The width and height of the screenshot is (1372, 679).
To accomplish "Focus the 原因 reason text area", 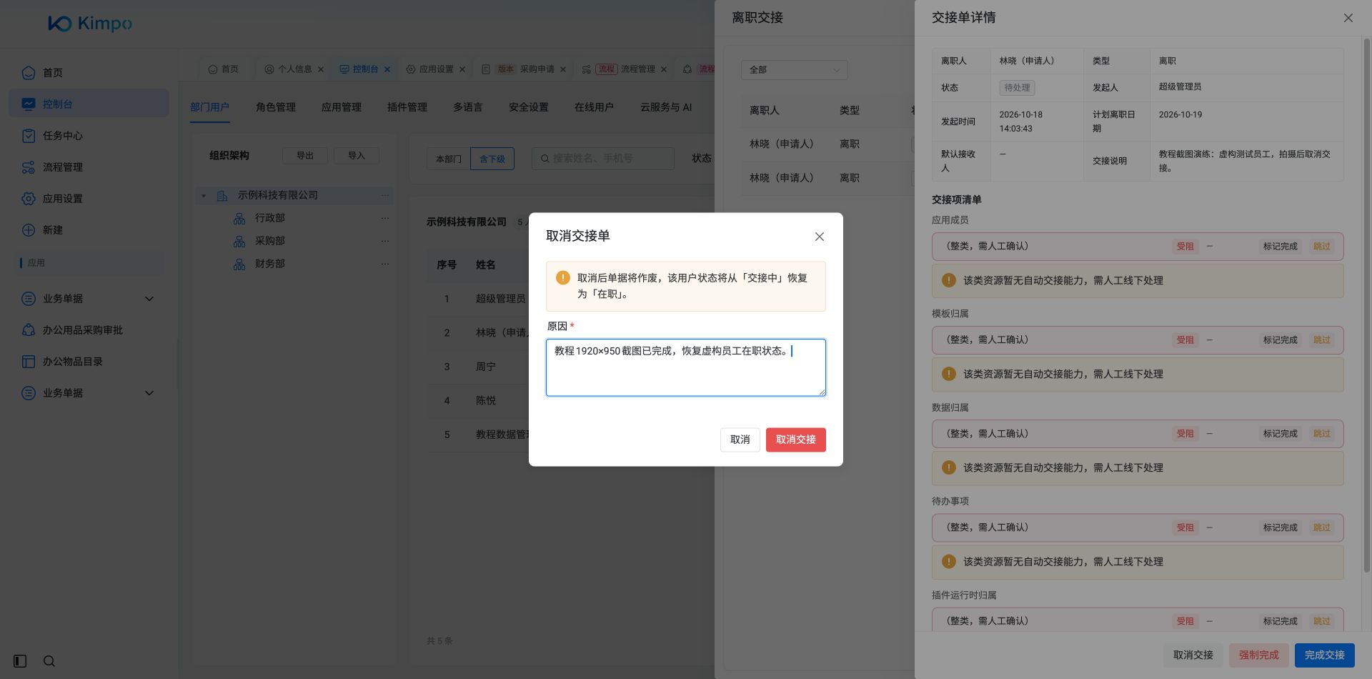I will click(685, 367).
